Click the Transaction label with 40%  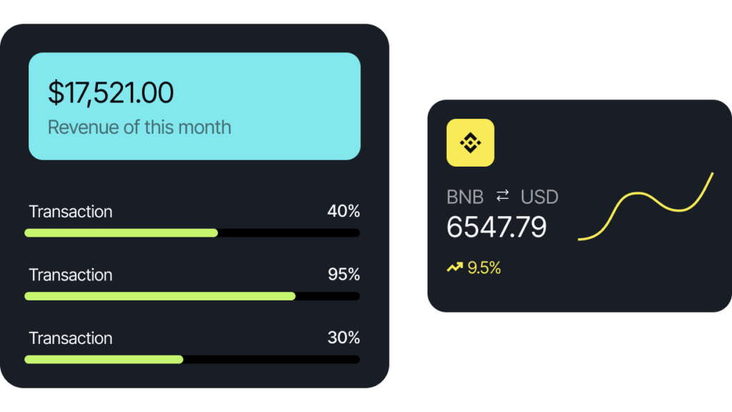coord(71,212)
